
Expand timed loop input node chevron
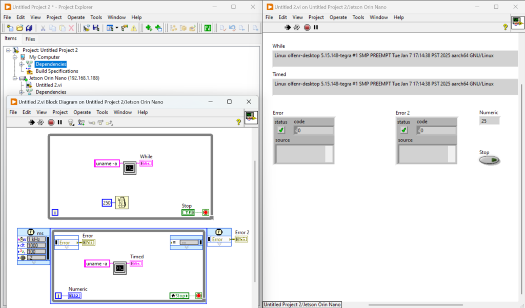[x=33, y=263]
